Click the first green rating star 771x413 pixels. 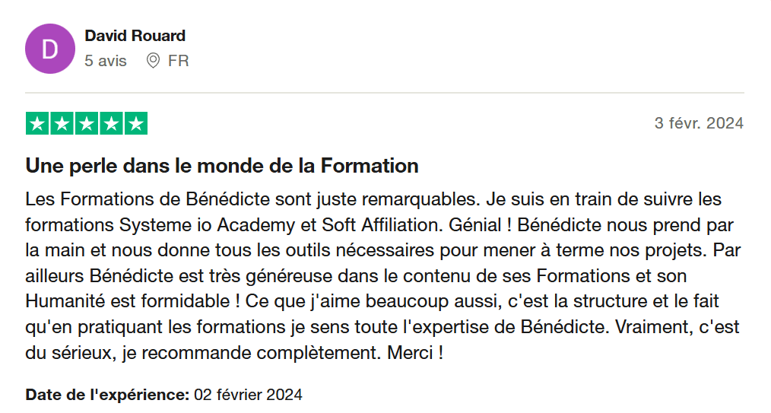point(38,123)
